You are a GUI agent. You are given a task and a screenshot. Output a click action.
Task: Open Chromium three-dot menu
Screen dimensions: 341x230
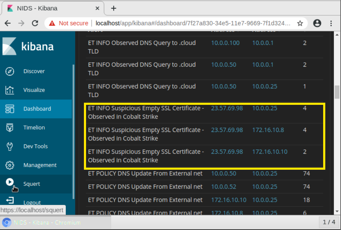[331, 23]
